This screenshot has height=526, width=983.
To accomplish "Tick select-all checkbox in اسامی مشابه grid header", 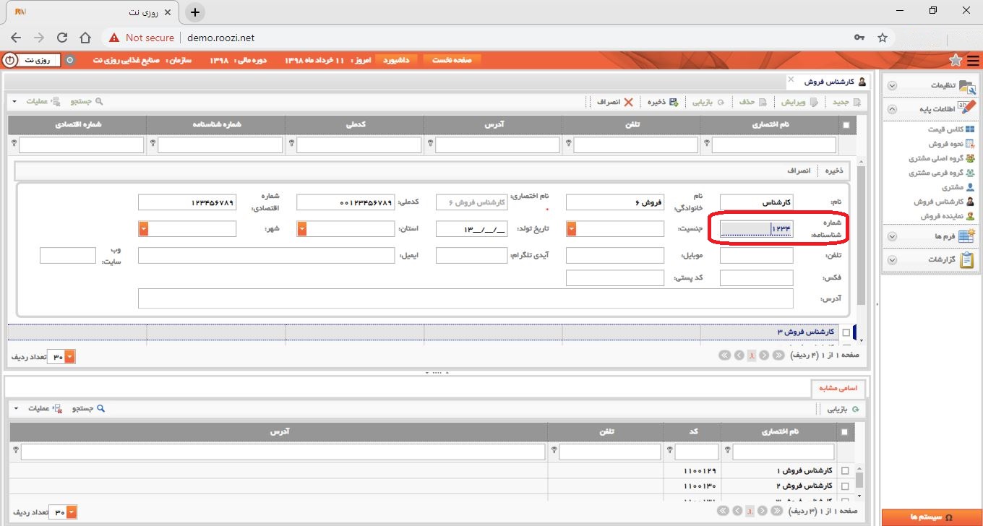I will pos(846,432).
